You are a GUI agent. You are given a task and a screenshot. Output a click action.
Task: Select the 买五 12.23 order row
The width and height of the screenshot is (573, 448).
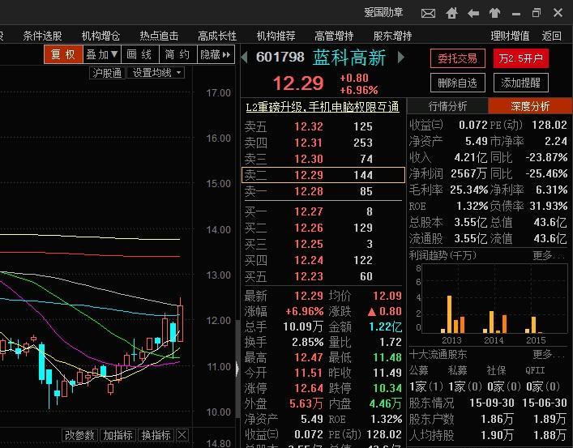[x=323, y=276]
